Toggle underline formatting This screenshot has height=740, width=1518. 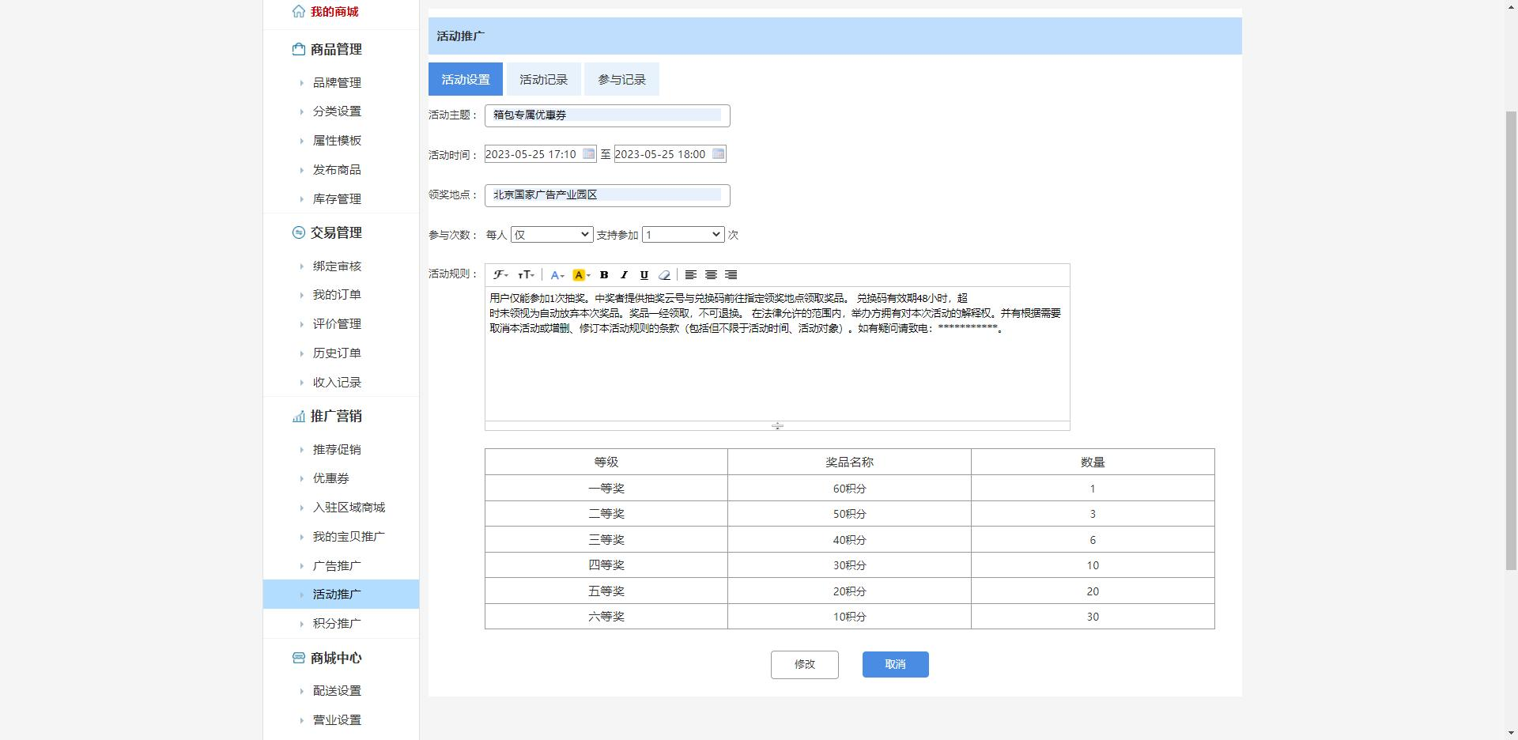(644, 275)
